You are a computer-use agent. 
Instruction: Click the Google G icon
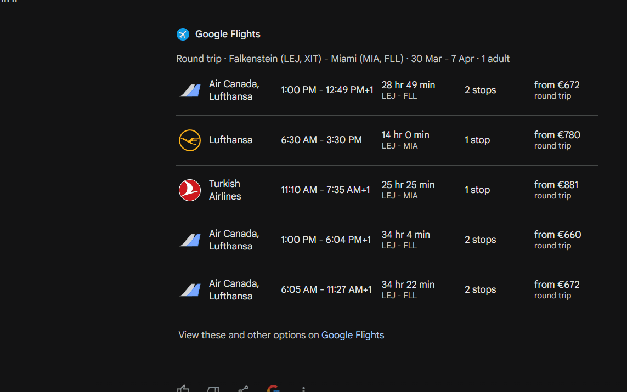(273, 389)
